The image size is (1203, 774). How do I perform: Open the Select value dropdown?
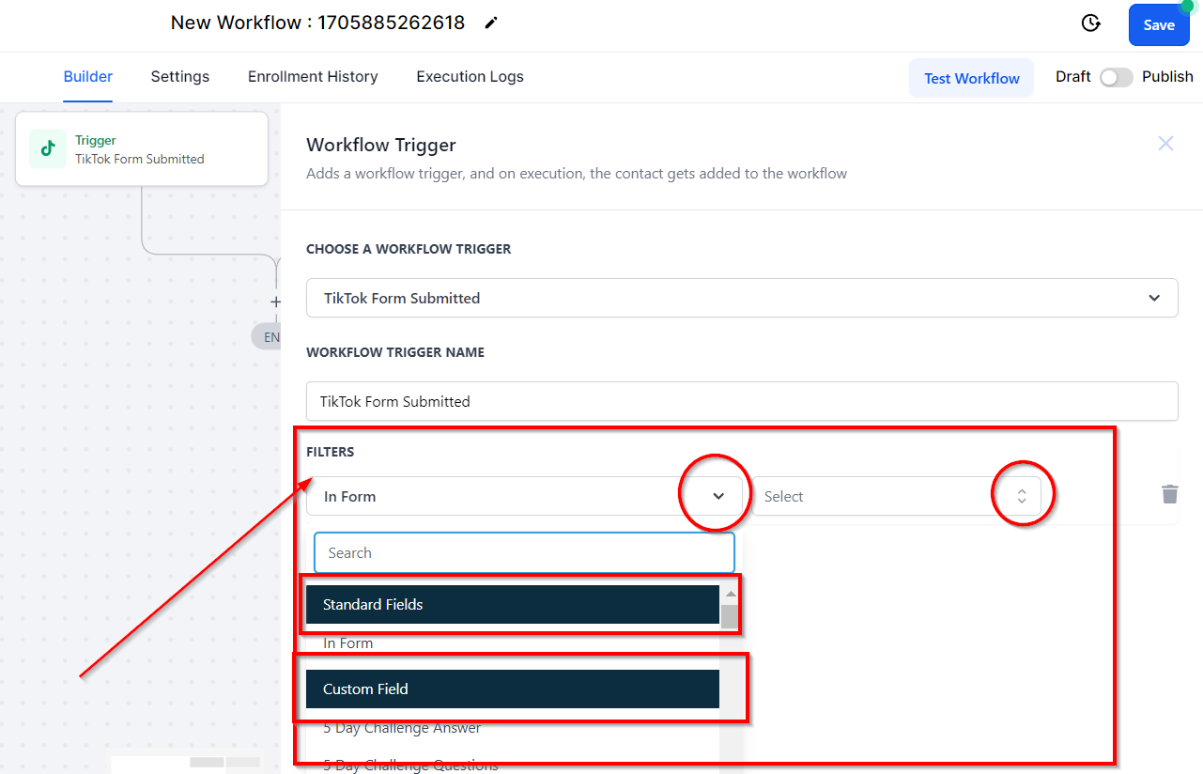(x=896, y=496)
